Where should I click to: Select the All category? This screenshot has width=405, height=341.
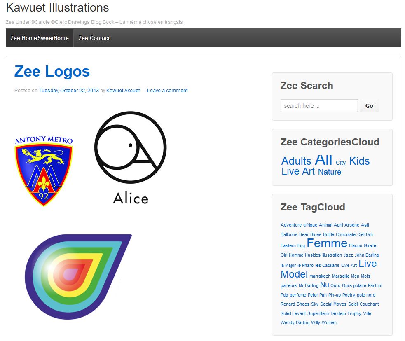(323, 160)
